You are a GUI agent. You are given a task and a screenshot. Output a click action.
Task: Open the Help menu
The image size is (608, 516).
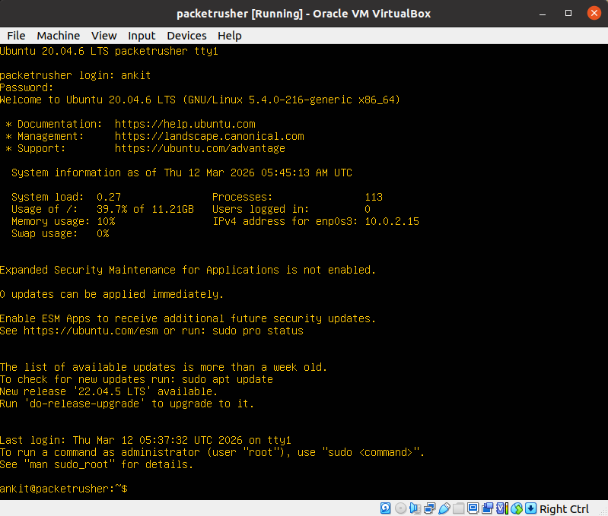coord(229,36)
